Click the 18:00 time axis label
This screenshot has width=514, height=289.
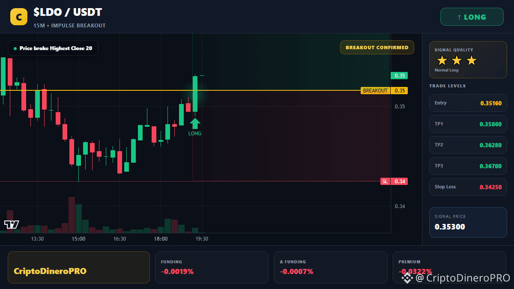pyautogui.click(x=161, y=239)
